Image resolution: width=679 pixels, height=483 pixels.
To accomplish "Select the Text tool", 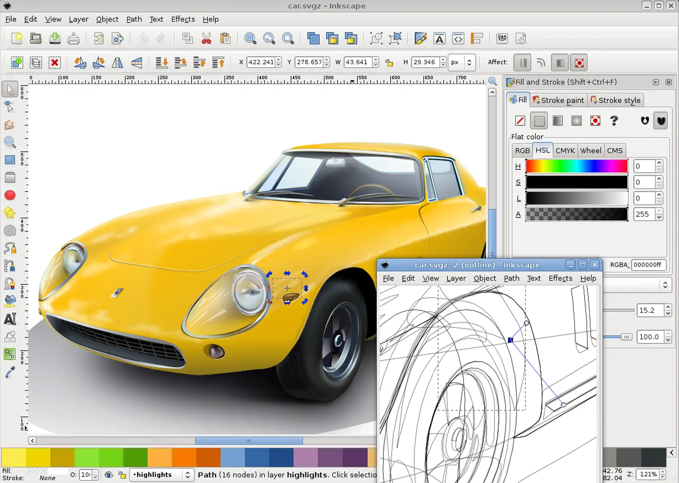I will point(10,319).
